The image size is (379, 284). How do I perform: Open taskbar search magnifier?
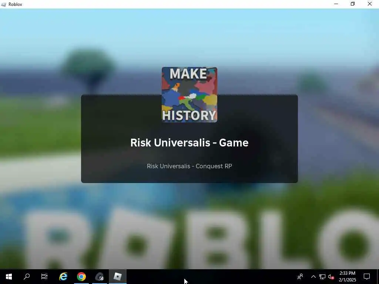click(27, 277)
